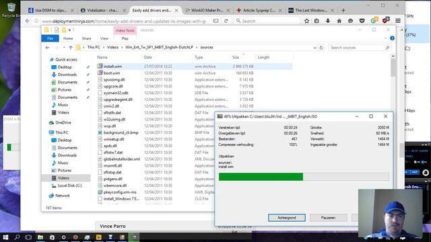The width and height of the screenshot is (431, 242).
Task: Select Network in navigation pane
Action: coord(63,196)
